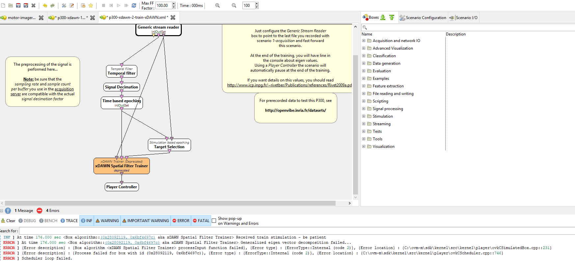The image size is (575, 275).
Task: Enable Show pop-up on Warnings and Errors checkbox
Action: point(214,221)
